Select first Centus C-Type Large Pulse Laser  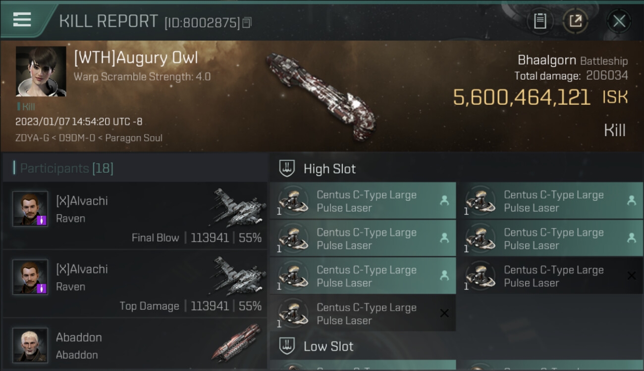coord(363,201)
